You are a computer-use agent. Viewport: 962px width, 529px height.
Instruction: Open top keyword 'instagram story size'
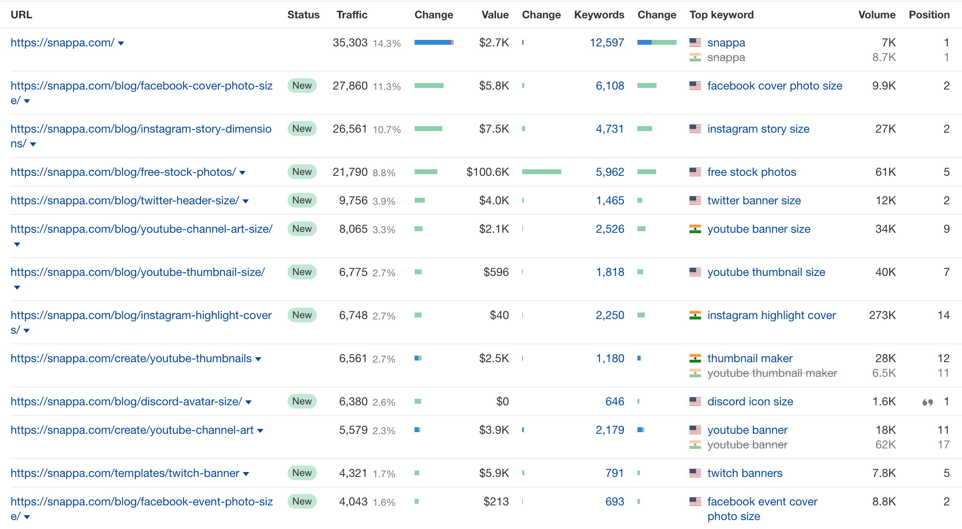(x=758, y=129)
